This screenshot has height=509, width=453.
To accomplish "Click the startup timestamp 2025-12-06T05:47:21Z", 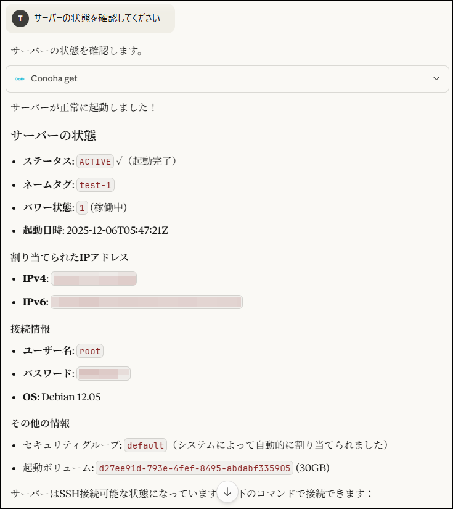I will coord(117,231).
